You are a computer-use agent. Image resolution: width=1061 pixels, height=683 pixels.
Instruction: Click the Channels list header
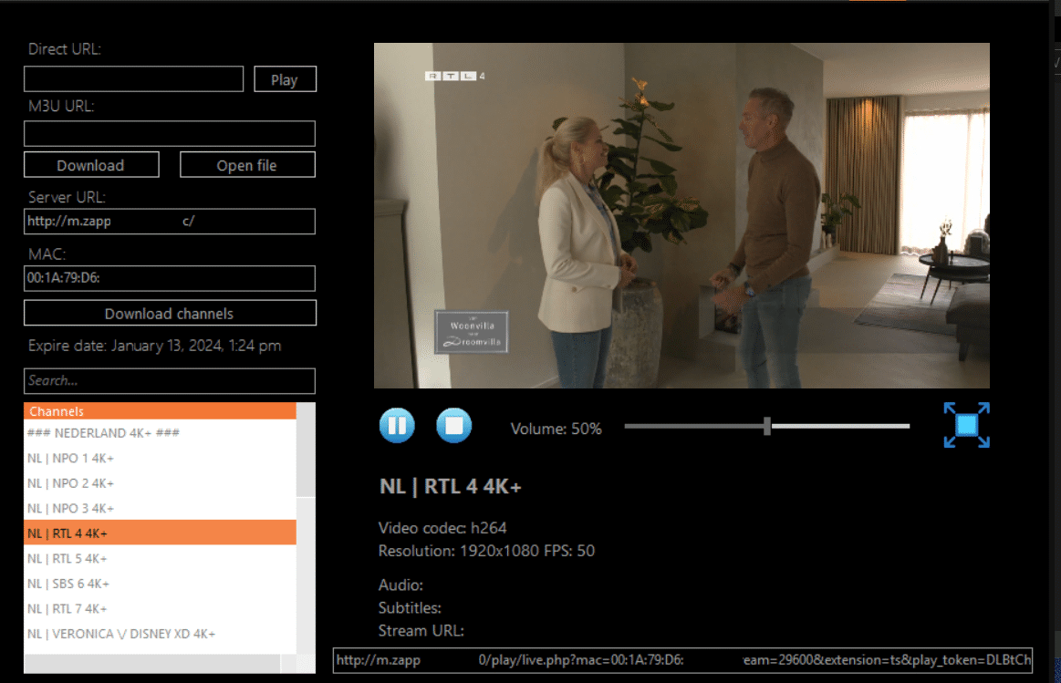[x=160, y=411]
